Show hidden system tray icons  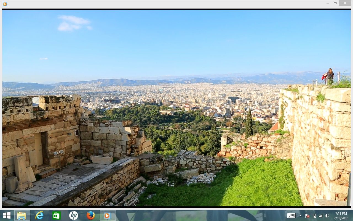click(300, 216)
